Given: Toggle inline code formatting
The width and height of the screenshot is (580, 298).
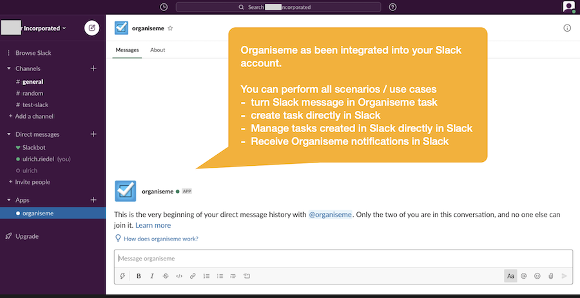Looking at the screenshot, I should pos(179,276).
